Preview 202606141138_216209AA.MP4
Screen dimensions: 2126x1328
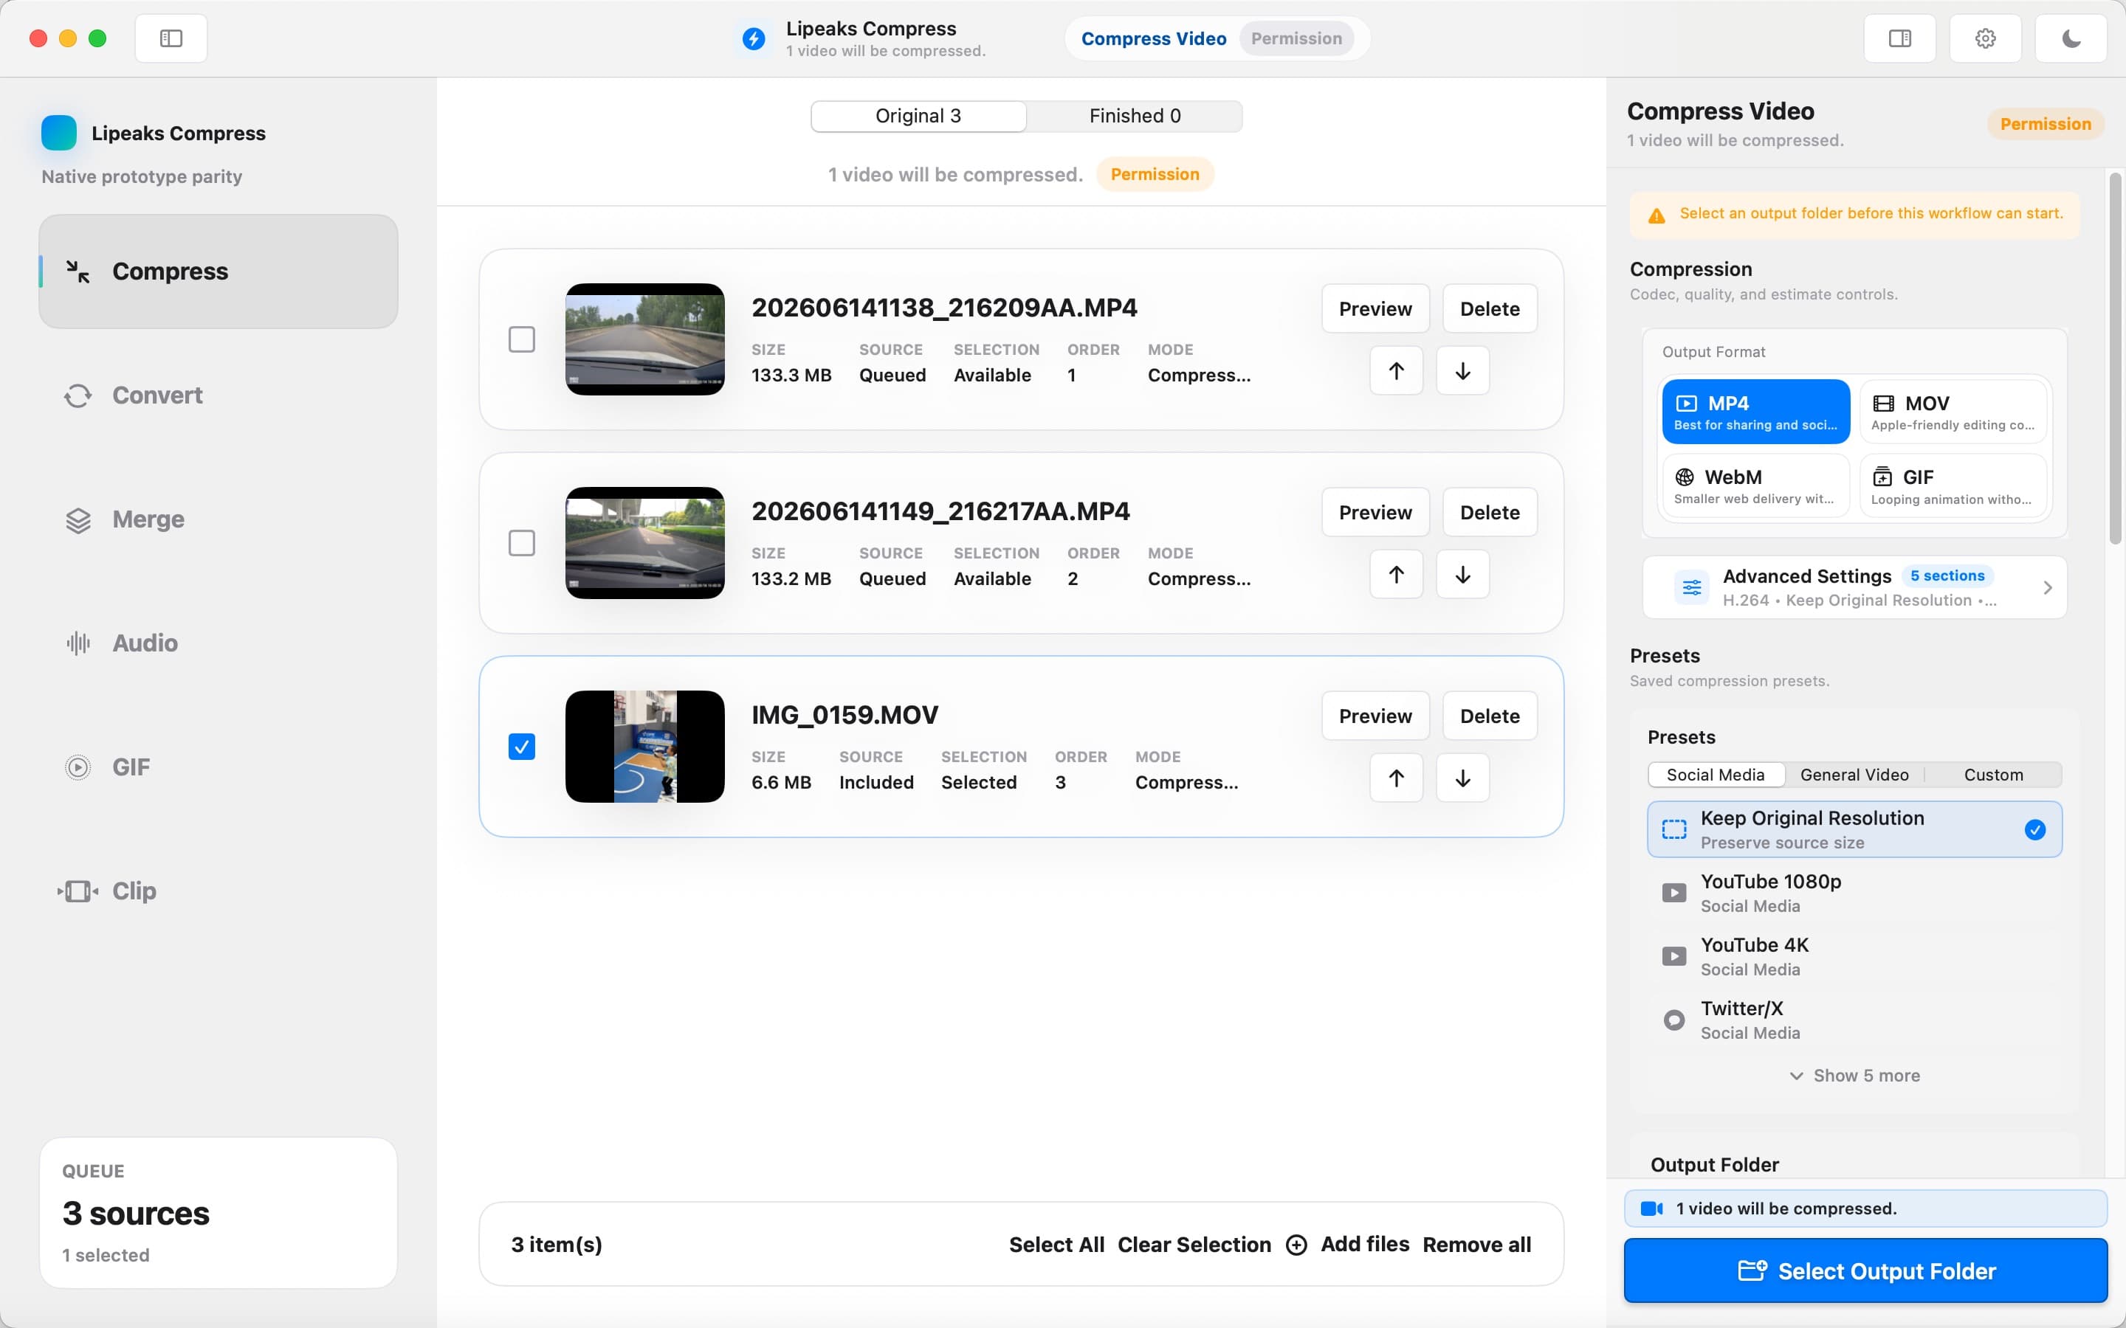(1375, 308)
